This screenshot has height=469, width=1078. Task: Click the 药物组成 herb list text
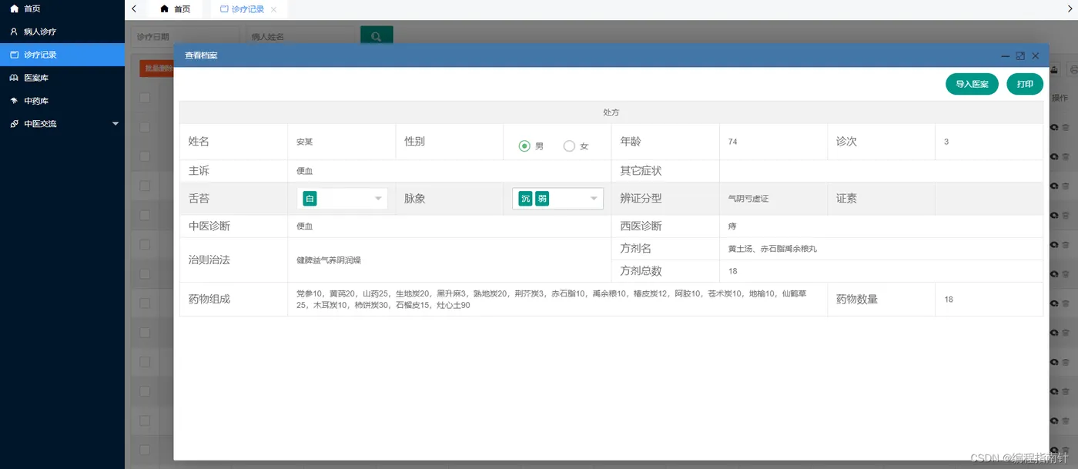point(551,300)
